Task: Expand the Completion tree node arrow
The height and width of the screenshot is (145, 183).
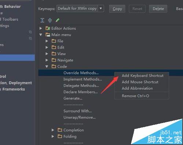Action: [53, 130]
